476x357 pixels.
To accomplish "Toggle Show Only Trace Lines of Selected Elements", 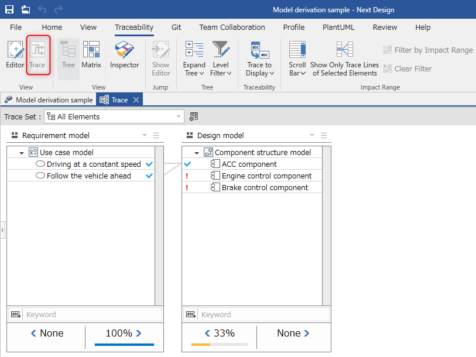I will (344, 59).
